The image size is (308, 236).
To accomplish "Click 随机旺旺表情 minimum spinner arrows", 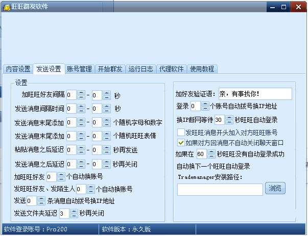I will [81, 136].
